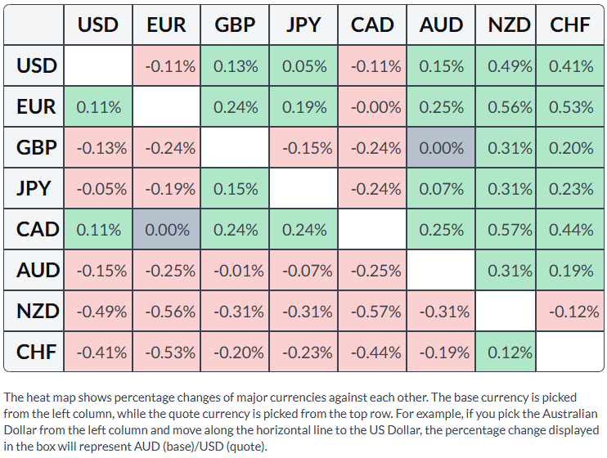The image size is (607, 458).
Task: Select the gray CAD/EUR 0.00% cell
Action: pos(166,230)
